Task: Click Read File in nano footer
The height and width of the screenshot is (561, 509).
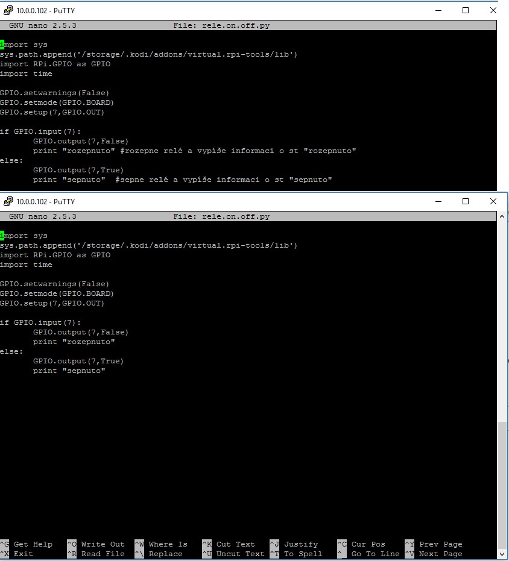Action: click(96, 554)
